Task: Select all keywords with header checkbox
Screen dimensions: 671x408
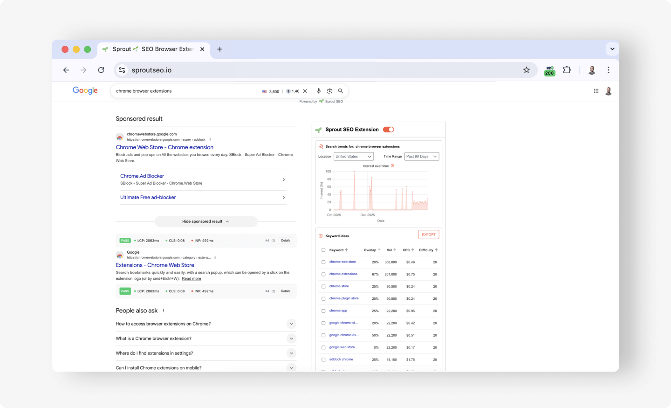Action: click(323, 250)
